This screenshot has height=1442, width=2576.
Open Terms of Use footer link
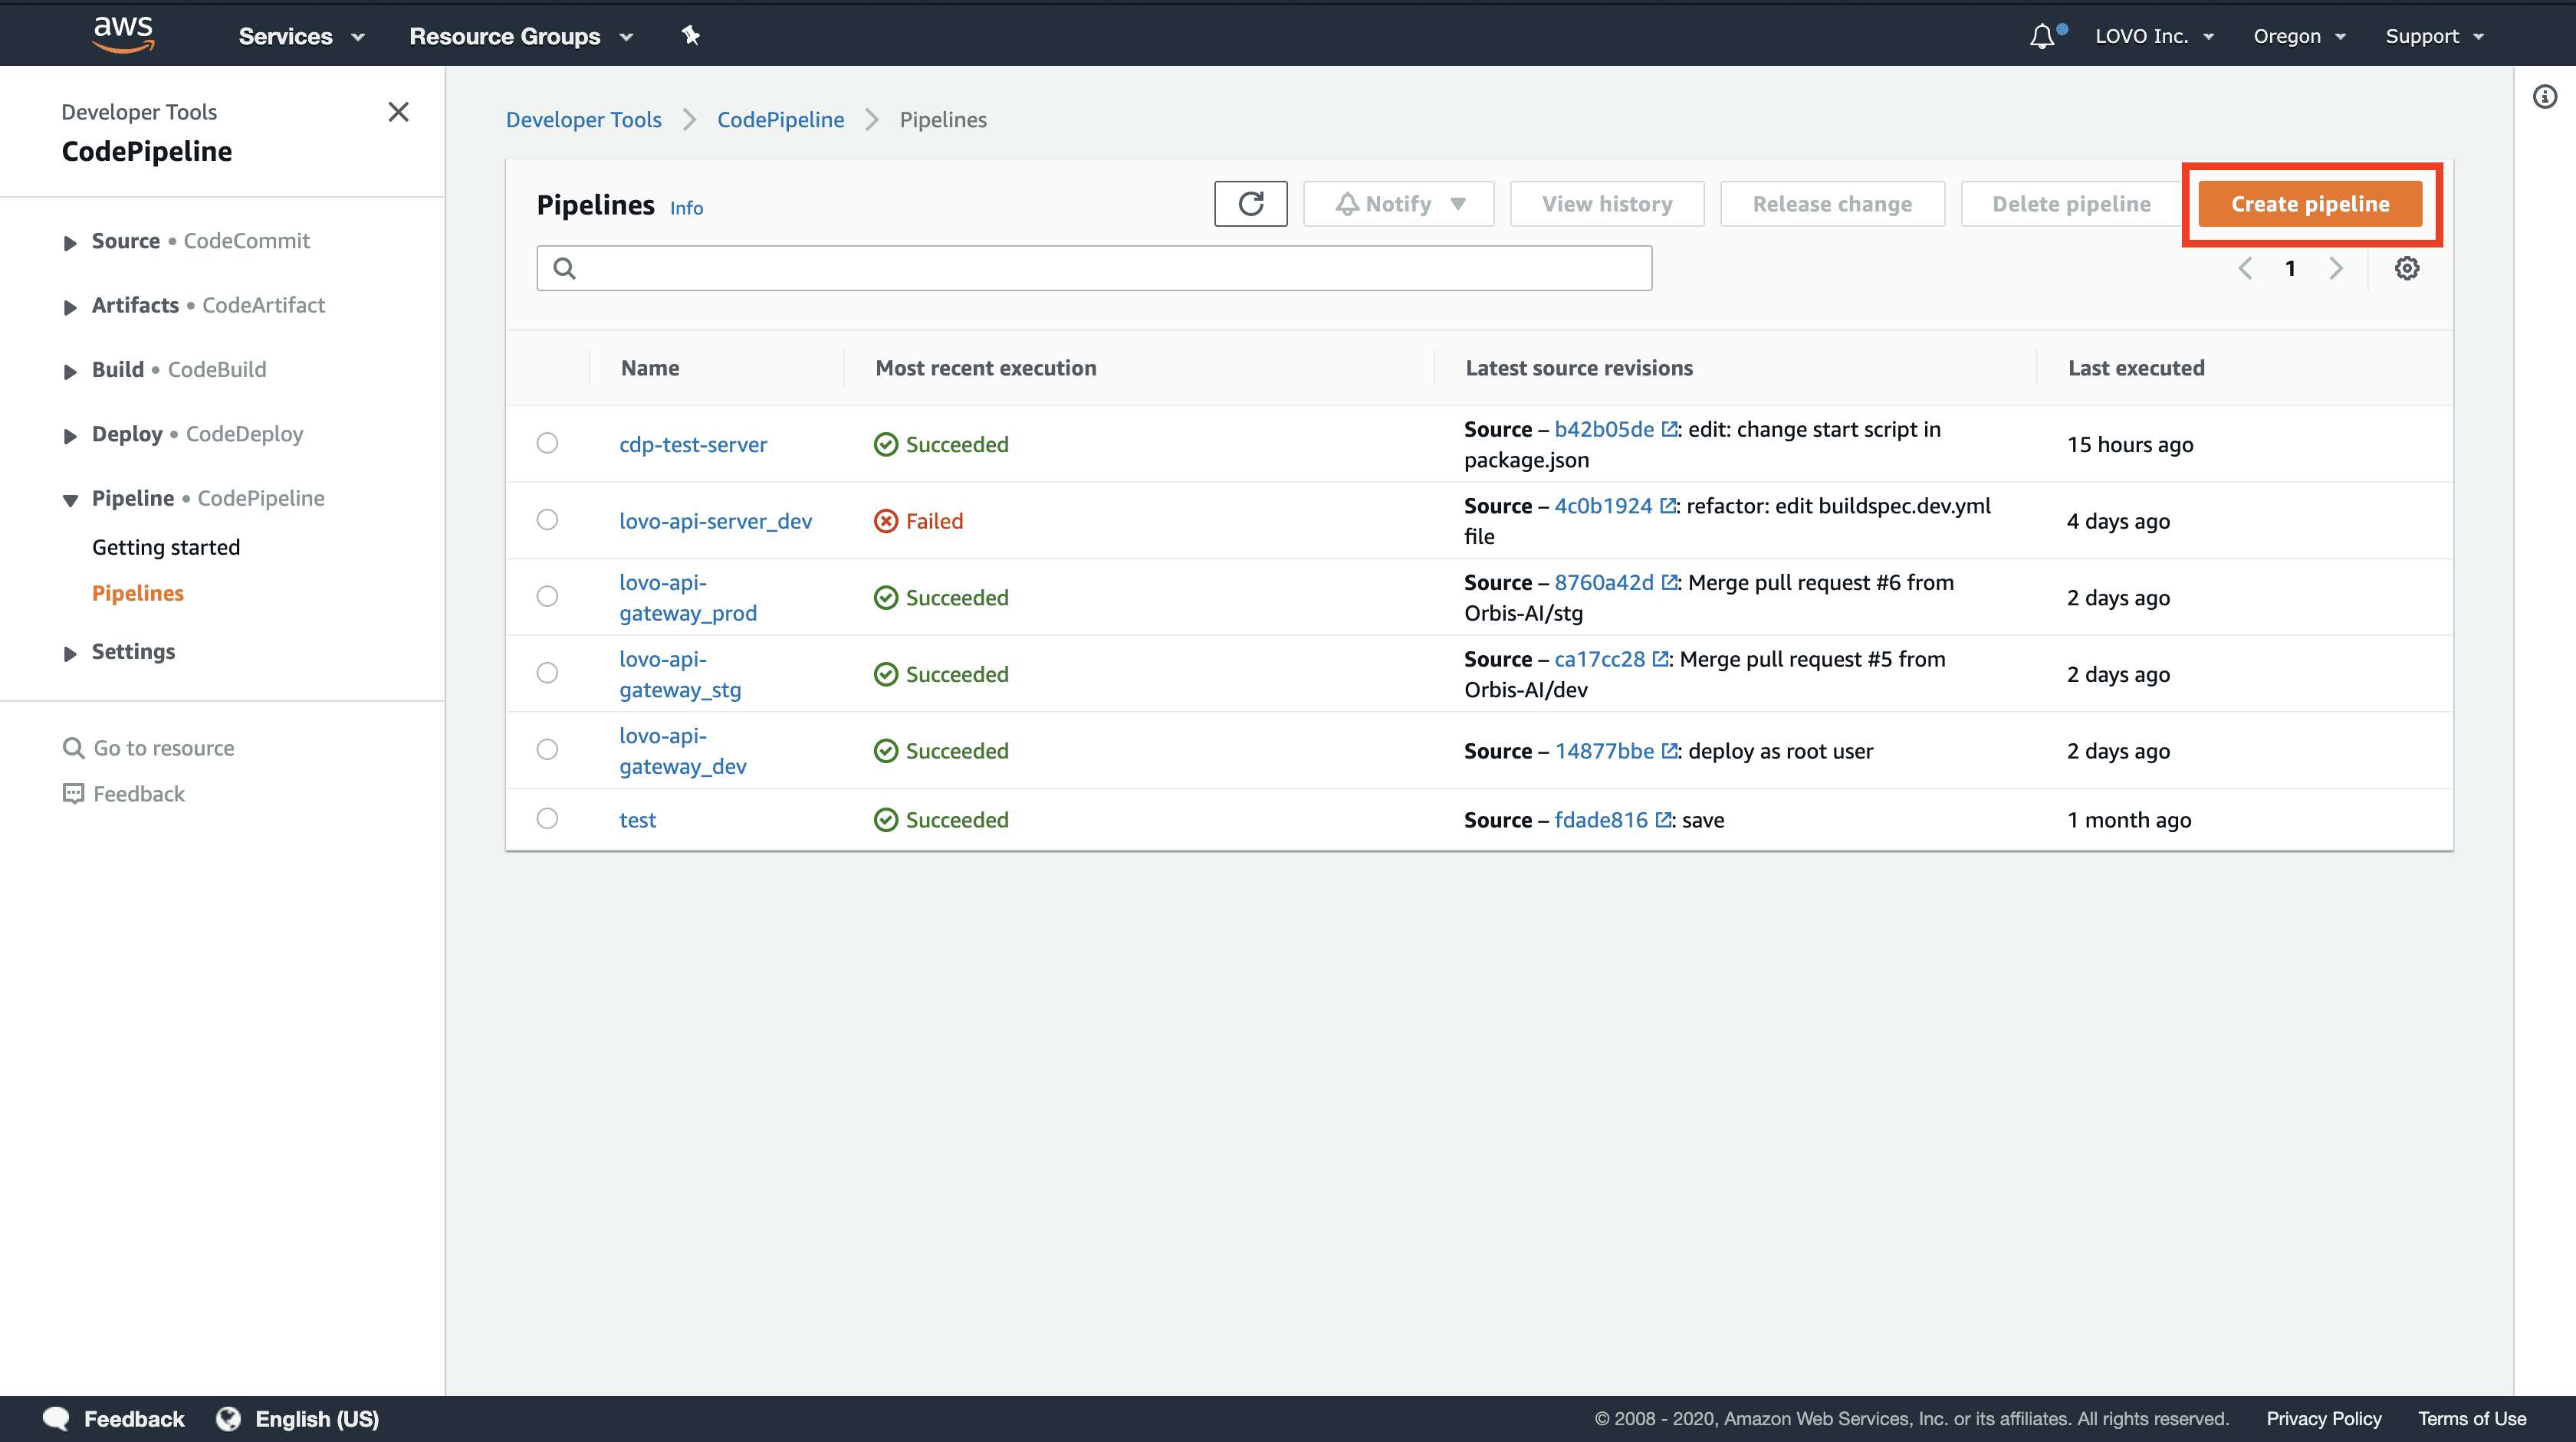[x=2472, y=1418]
